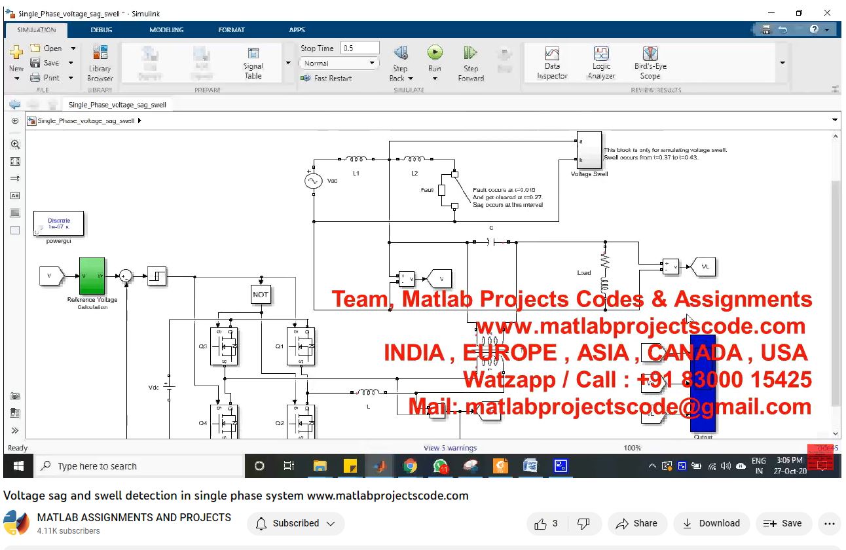
Task: Click the Step Back button
Action: pyautogui.click(x=400, y=63)
